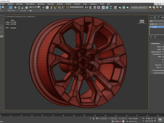Viewport: 164px width, 123px height.
Task: Click the Select and Place tool icon
Action: (x=27, y=8)
